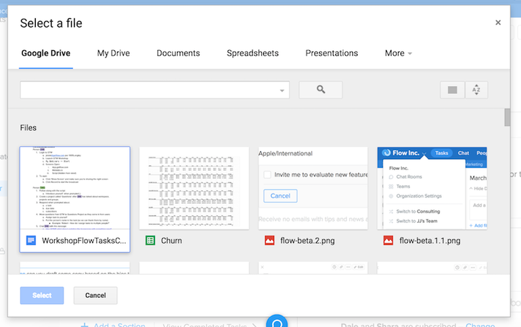Close the Select a file dialog
Screen dimensions: 521x327
coord(498,22)
